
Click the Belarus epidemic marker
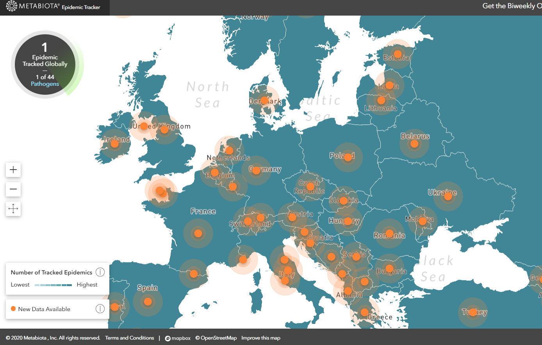click(414, 144)
